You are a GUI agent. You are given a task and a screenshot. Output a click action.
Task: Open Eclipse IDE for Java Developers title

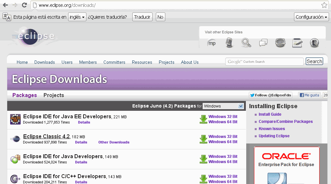(x=63, y=157)
